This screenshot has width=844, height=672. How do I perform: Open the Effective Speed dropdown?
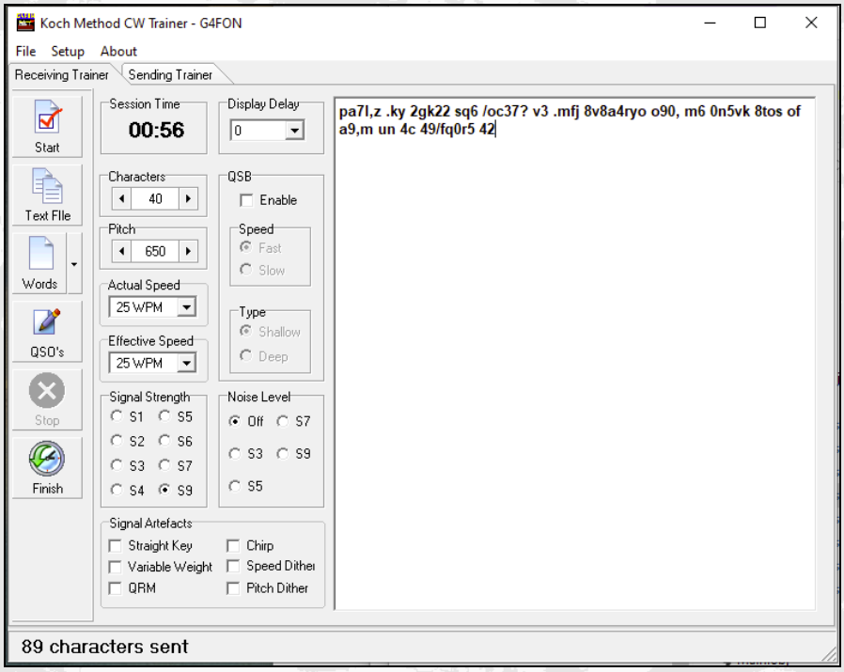click(186, 364)
